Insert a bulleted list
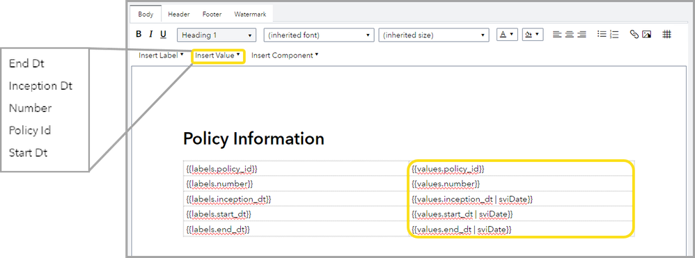This screenshot has width=695, height=258. click(602, 35)
